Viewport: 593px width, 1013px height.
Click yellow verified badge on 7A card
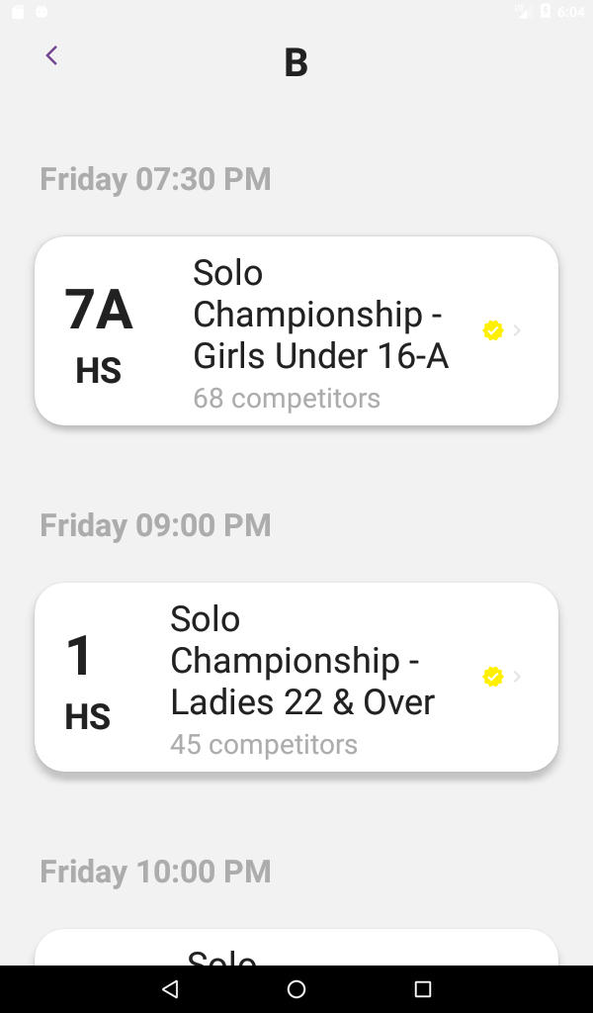493,330
